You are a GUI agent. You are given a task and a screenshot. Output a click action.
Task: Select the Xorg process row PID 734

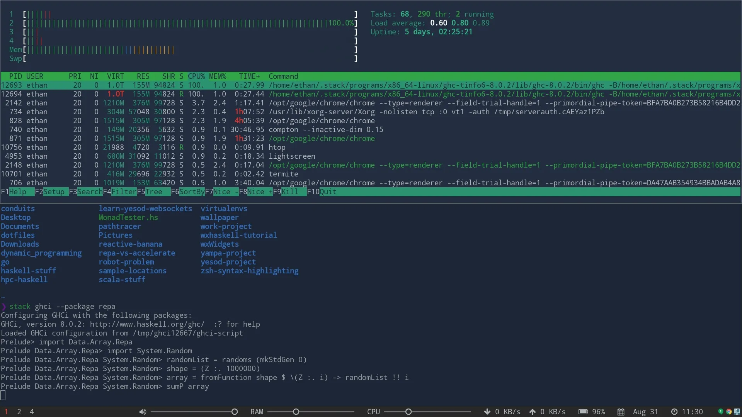(371, 112)
